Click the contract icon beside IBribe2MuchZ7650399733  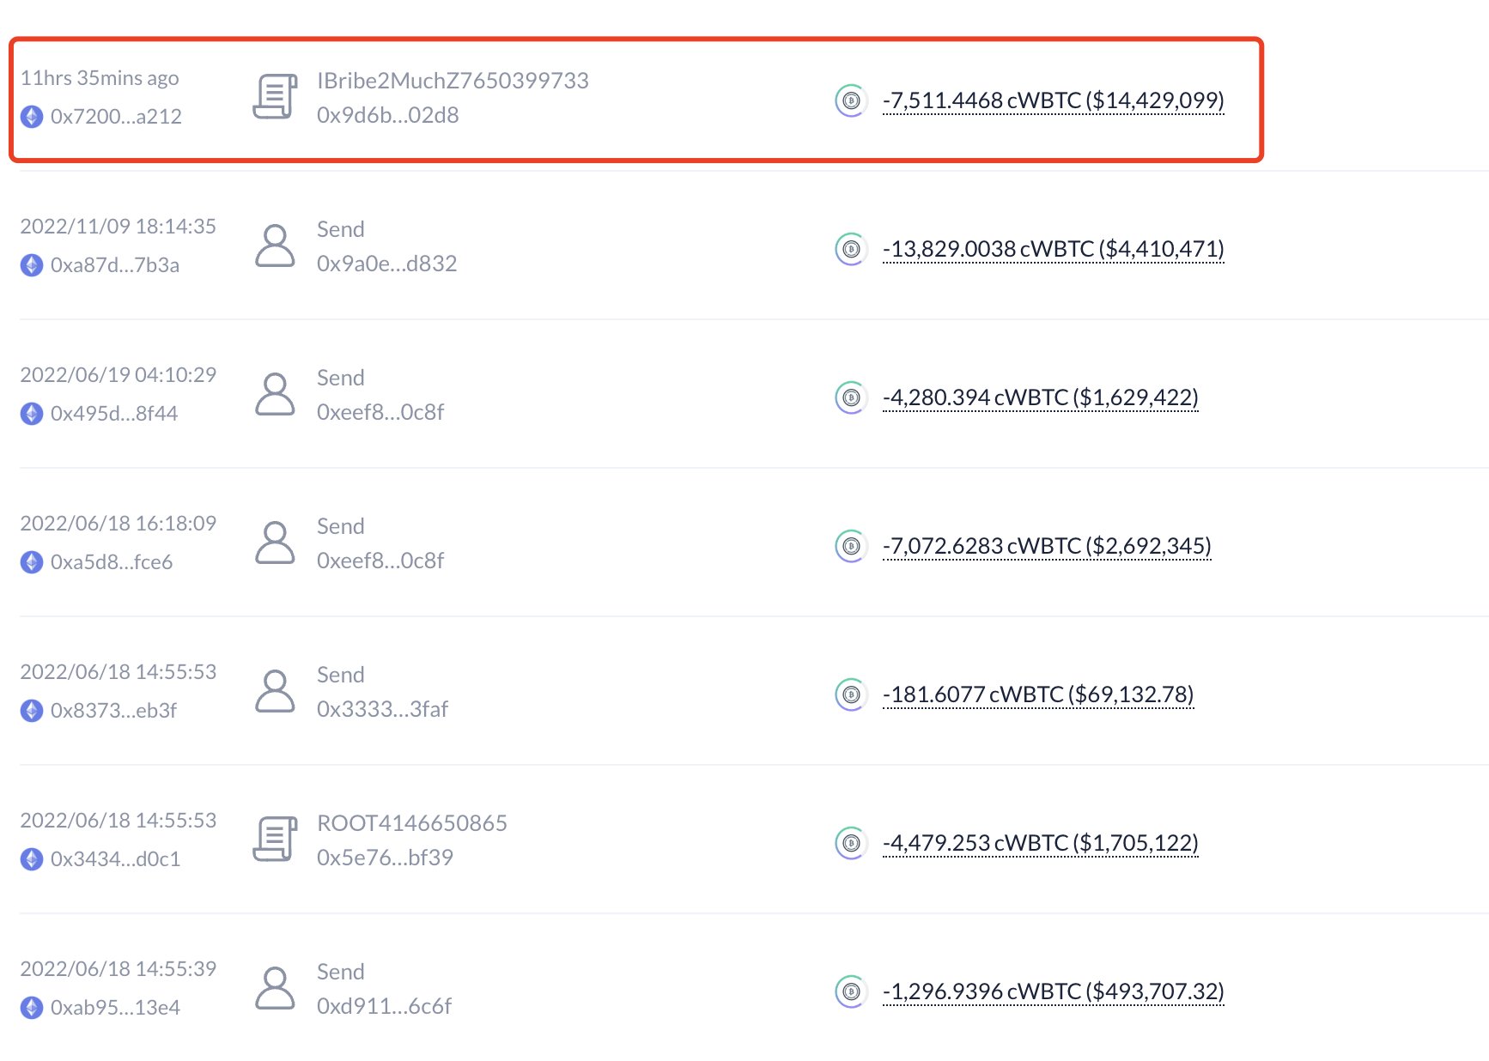(x=275, y=97)
